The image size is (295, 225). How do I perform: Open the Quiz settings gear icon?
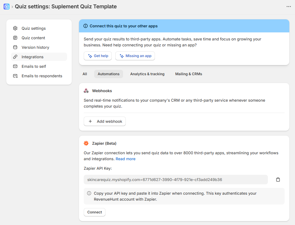(x=15, y=28)
